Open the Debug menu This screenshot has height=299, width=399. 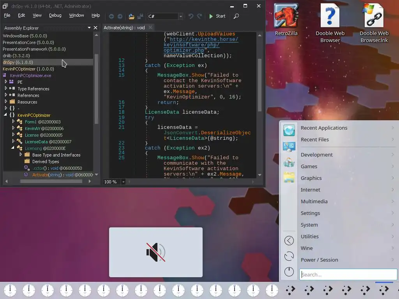click(x=55, y=15)
